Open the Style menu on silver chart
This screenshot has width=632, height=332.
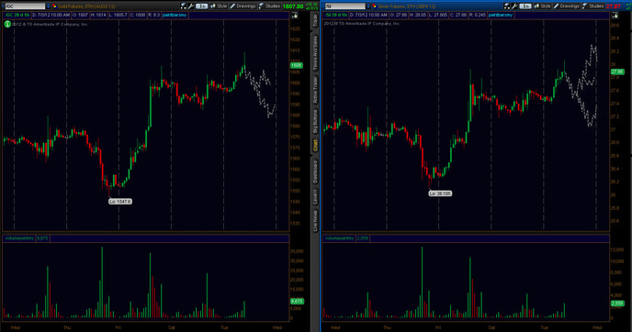click(543, 6)
